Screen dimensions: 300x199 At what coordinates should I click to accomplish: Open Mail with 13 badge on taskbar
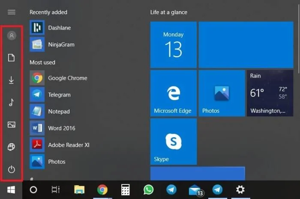[196, 190]
